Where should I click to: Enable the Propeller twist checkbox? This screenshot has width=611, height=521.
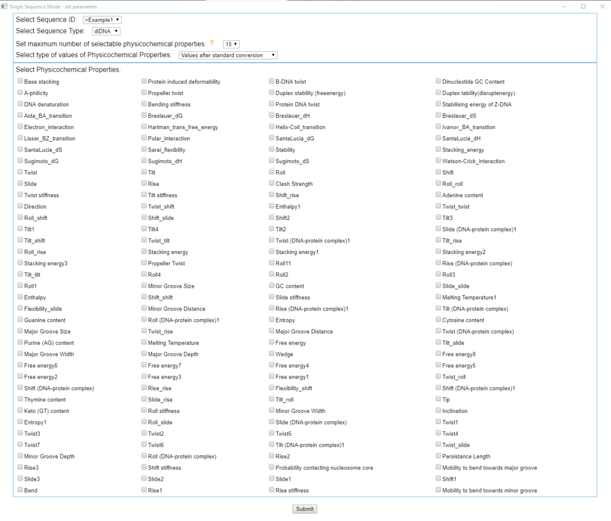(144, 93)
